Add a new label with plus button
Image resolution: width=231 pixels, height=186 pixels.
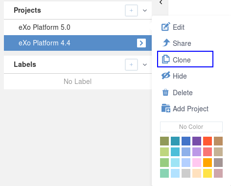tap(131, 64)
